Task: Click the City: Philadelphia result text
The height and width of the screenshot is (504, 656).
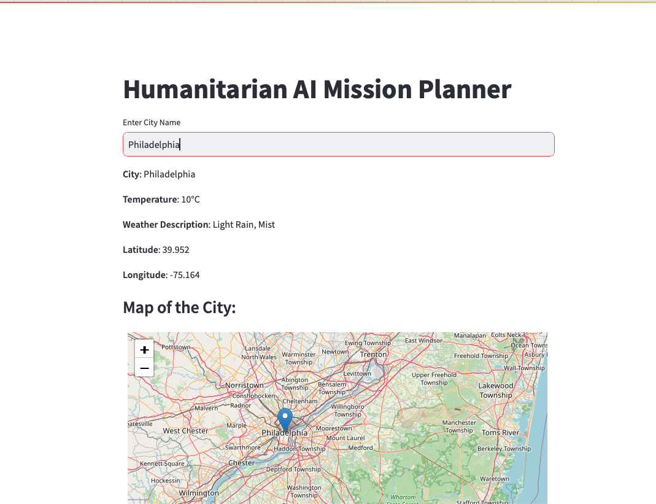Action: (159, 174)
